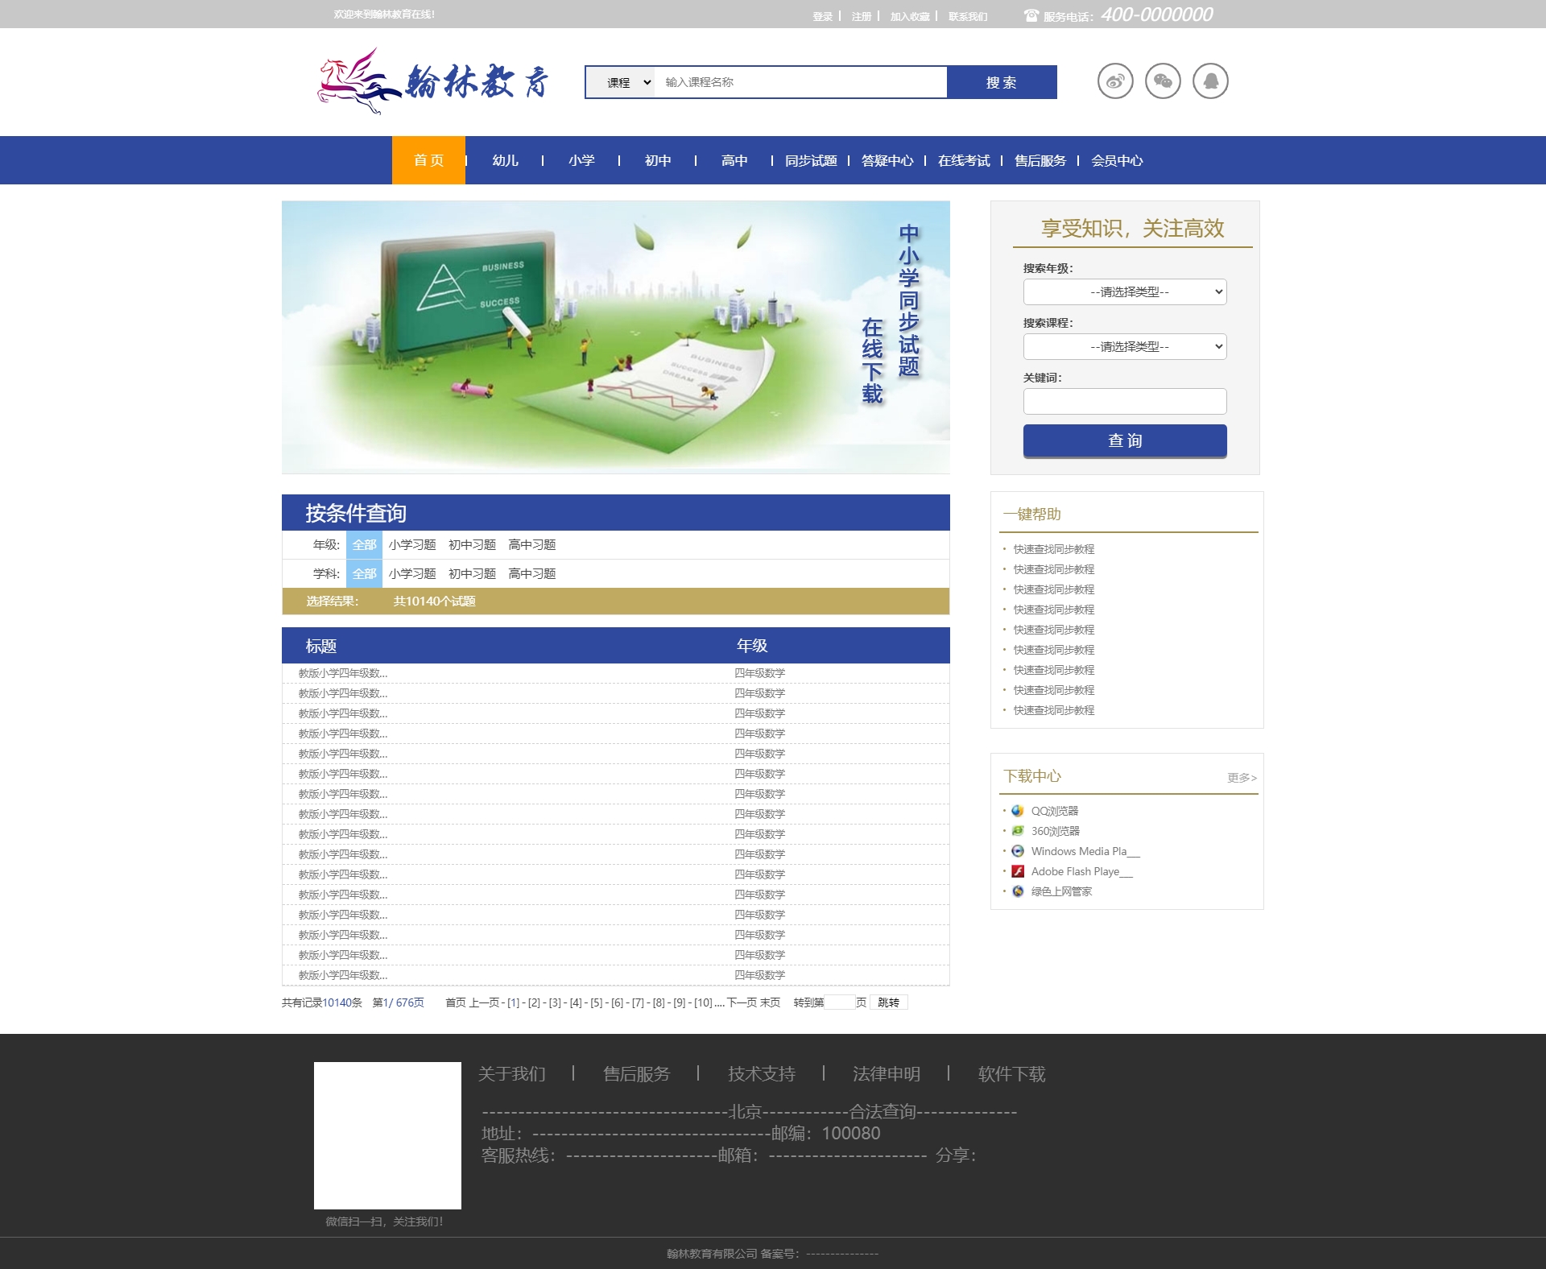Click the WeChat social icon

[x=1163, y=81]
